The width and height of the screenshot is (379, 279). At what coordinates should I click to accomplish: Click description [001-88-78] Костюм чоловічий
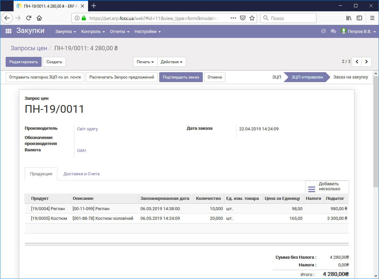pos(103,218)
